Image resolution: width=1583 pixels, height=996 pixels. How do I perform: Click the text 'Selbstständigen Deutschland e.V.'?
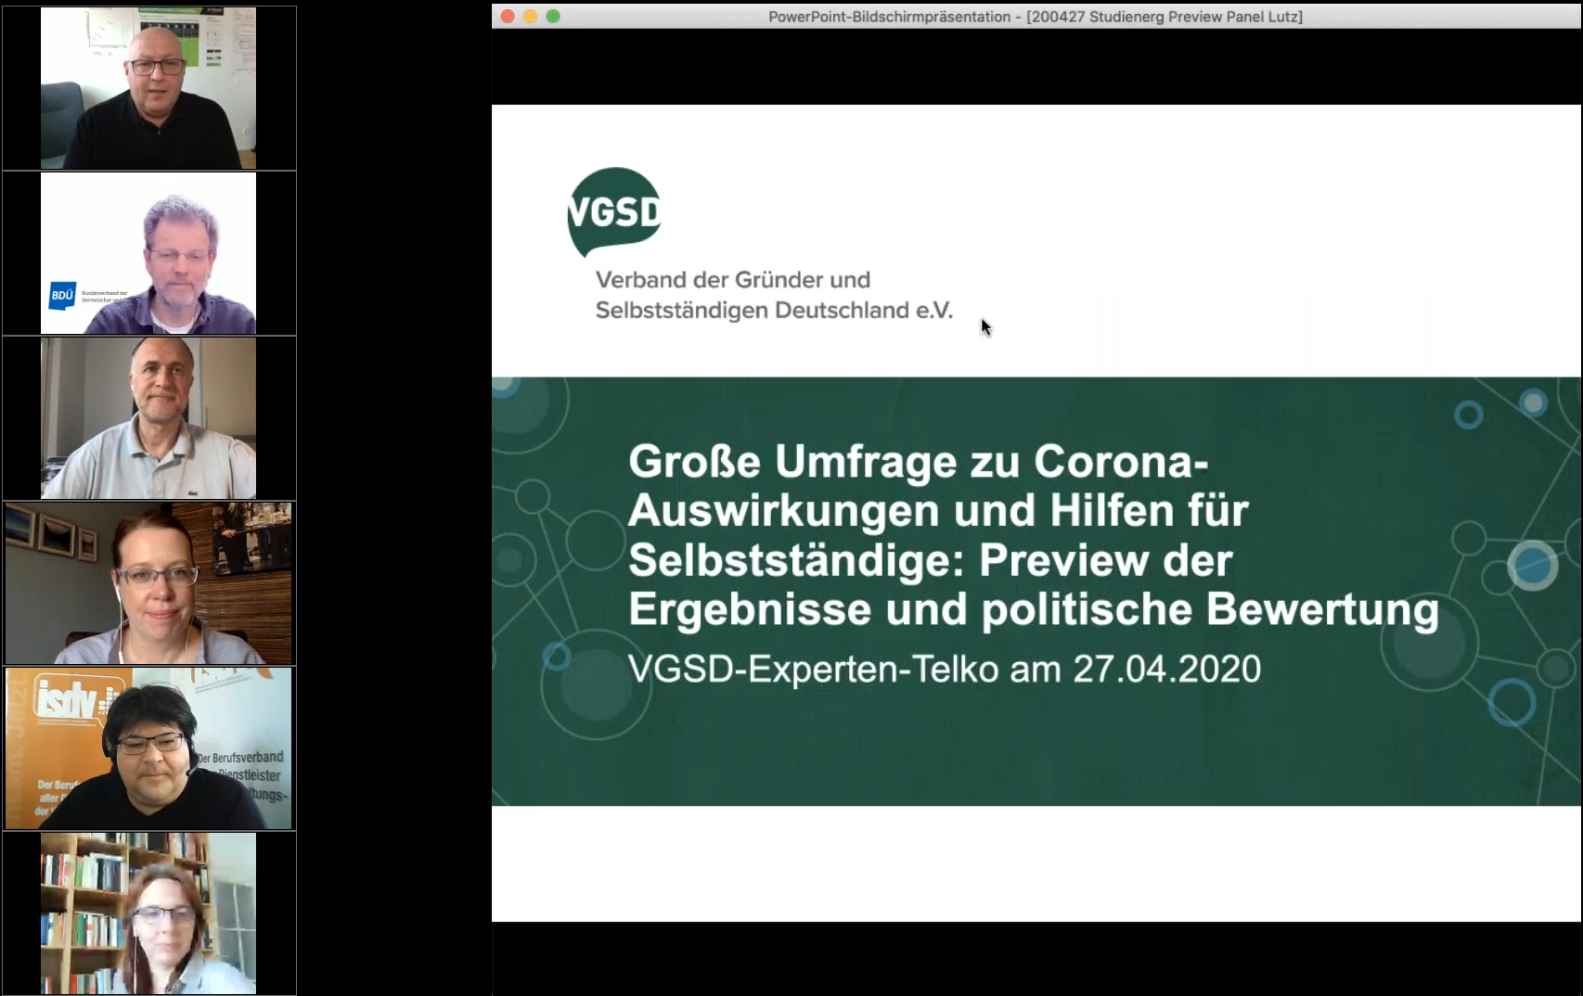774,310
